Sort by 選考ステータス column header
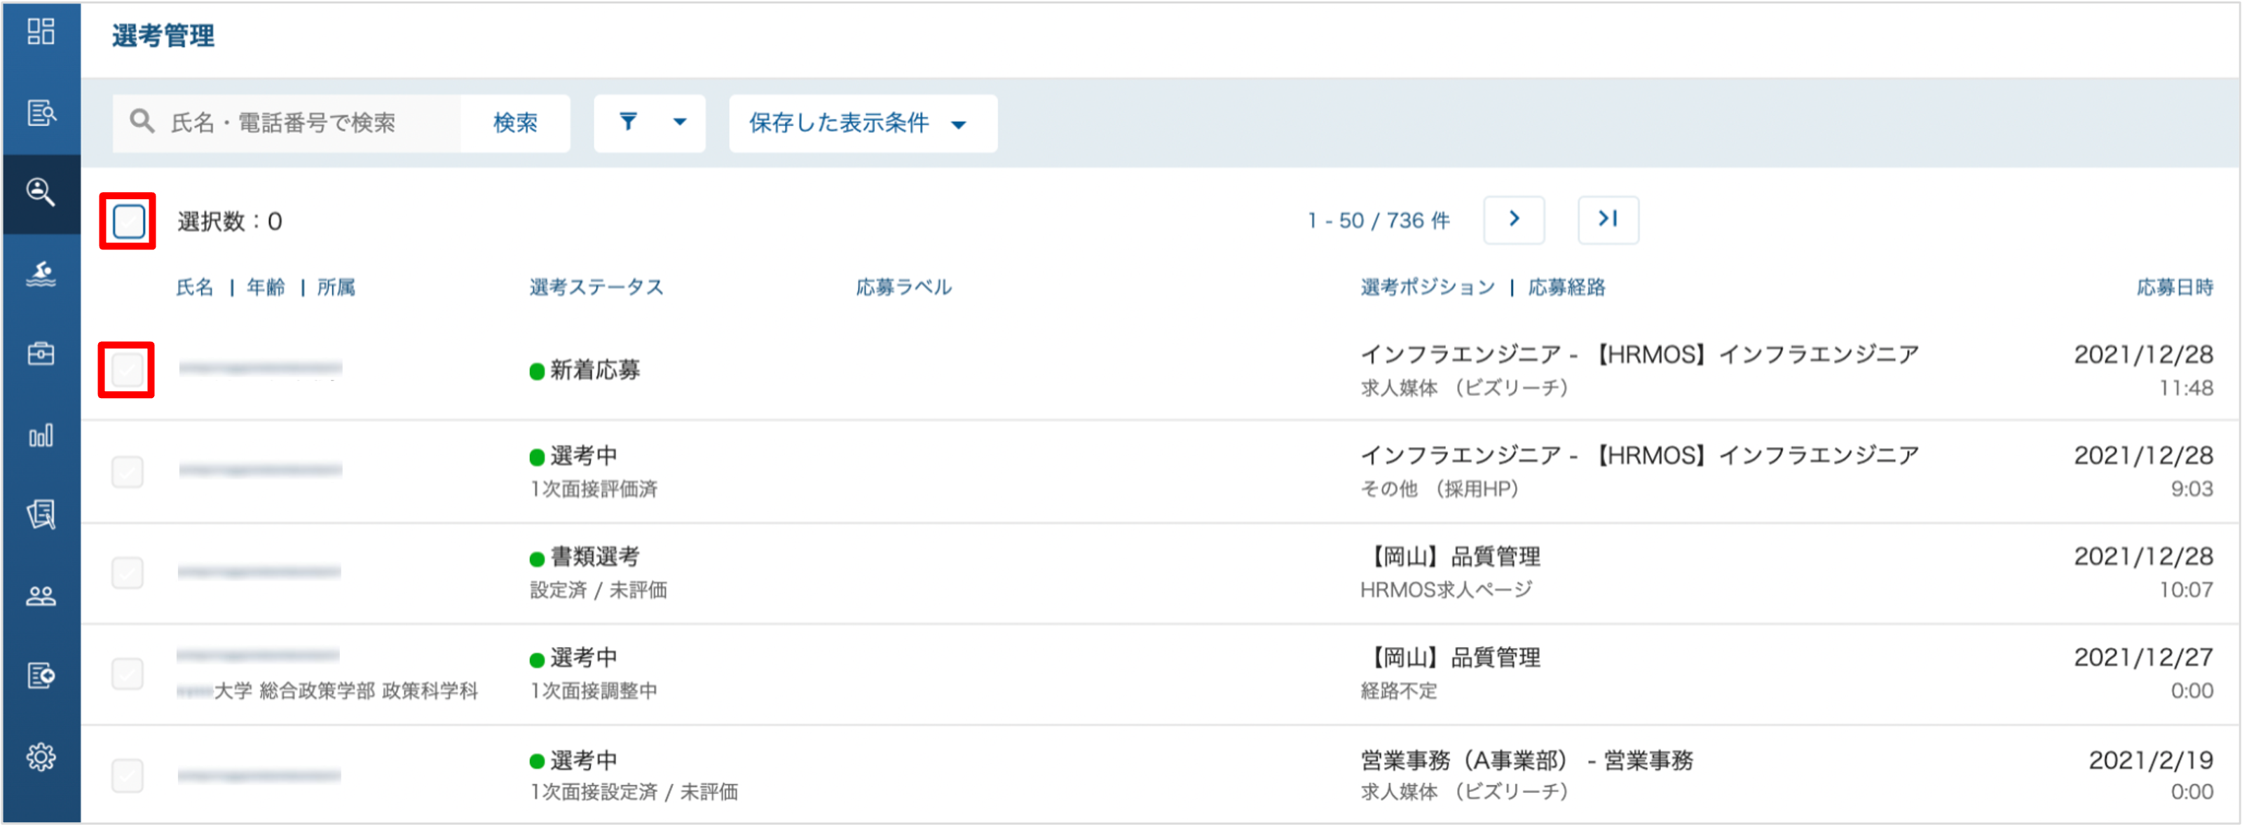2242x825 pixels. pos(596,287)
